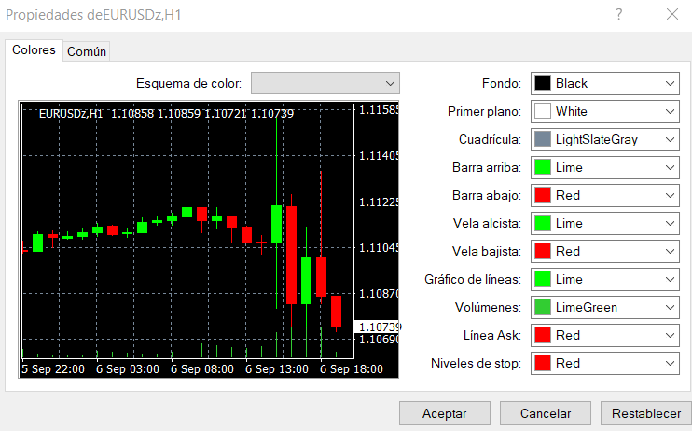The image size is (692, 431).
Task: Click the 6 Sep 08:00 time label
Action: click(x=202, y=369)
